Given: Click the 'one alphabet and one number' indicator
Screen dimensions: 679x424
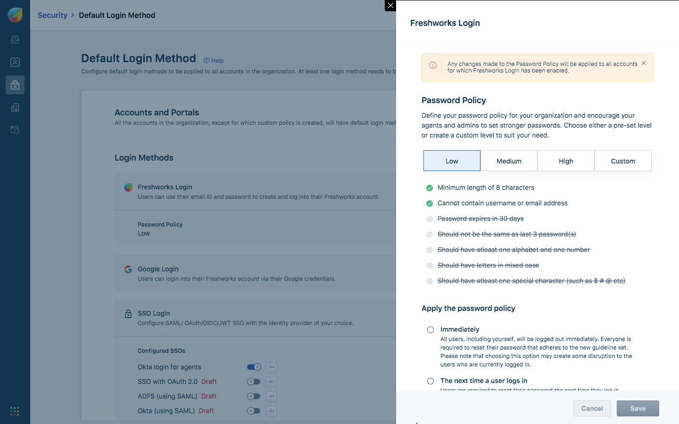Looking at the screenshot, I should 430,250.
